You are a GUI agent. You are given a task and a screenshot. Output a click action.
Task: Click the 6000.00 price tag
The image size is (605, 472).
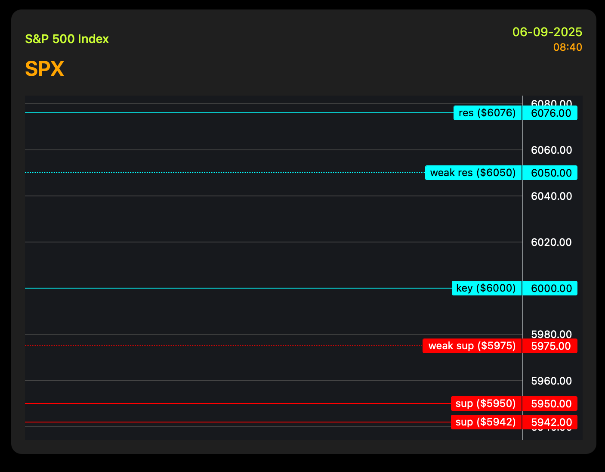tap(550, 288)
